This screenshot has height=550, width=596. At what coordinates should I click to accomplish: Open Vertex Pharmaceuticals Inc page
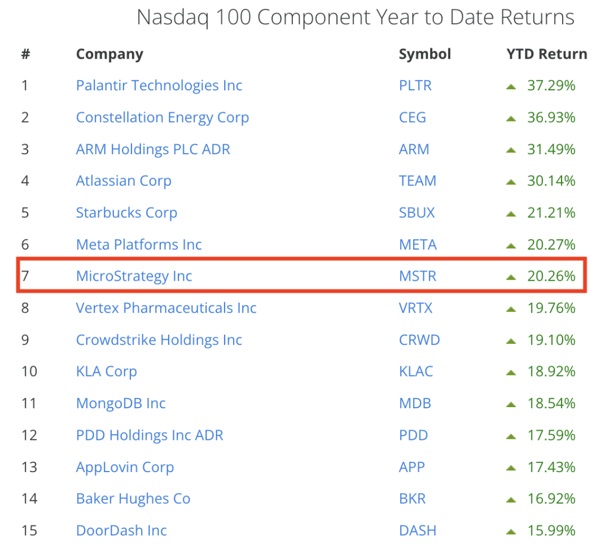166,308
